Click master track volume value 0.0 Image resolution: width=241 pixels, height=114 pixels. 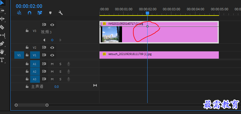pos(57,87)
